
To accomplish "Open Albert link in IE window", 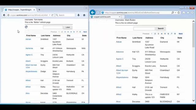I will (x=119, y=66).
